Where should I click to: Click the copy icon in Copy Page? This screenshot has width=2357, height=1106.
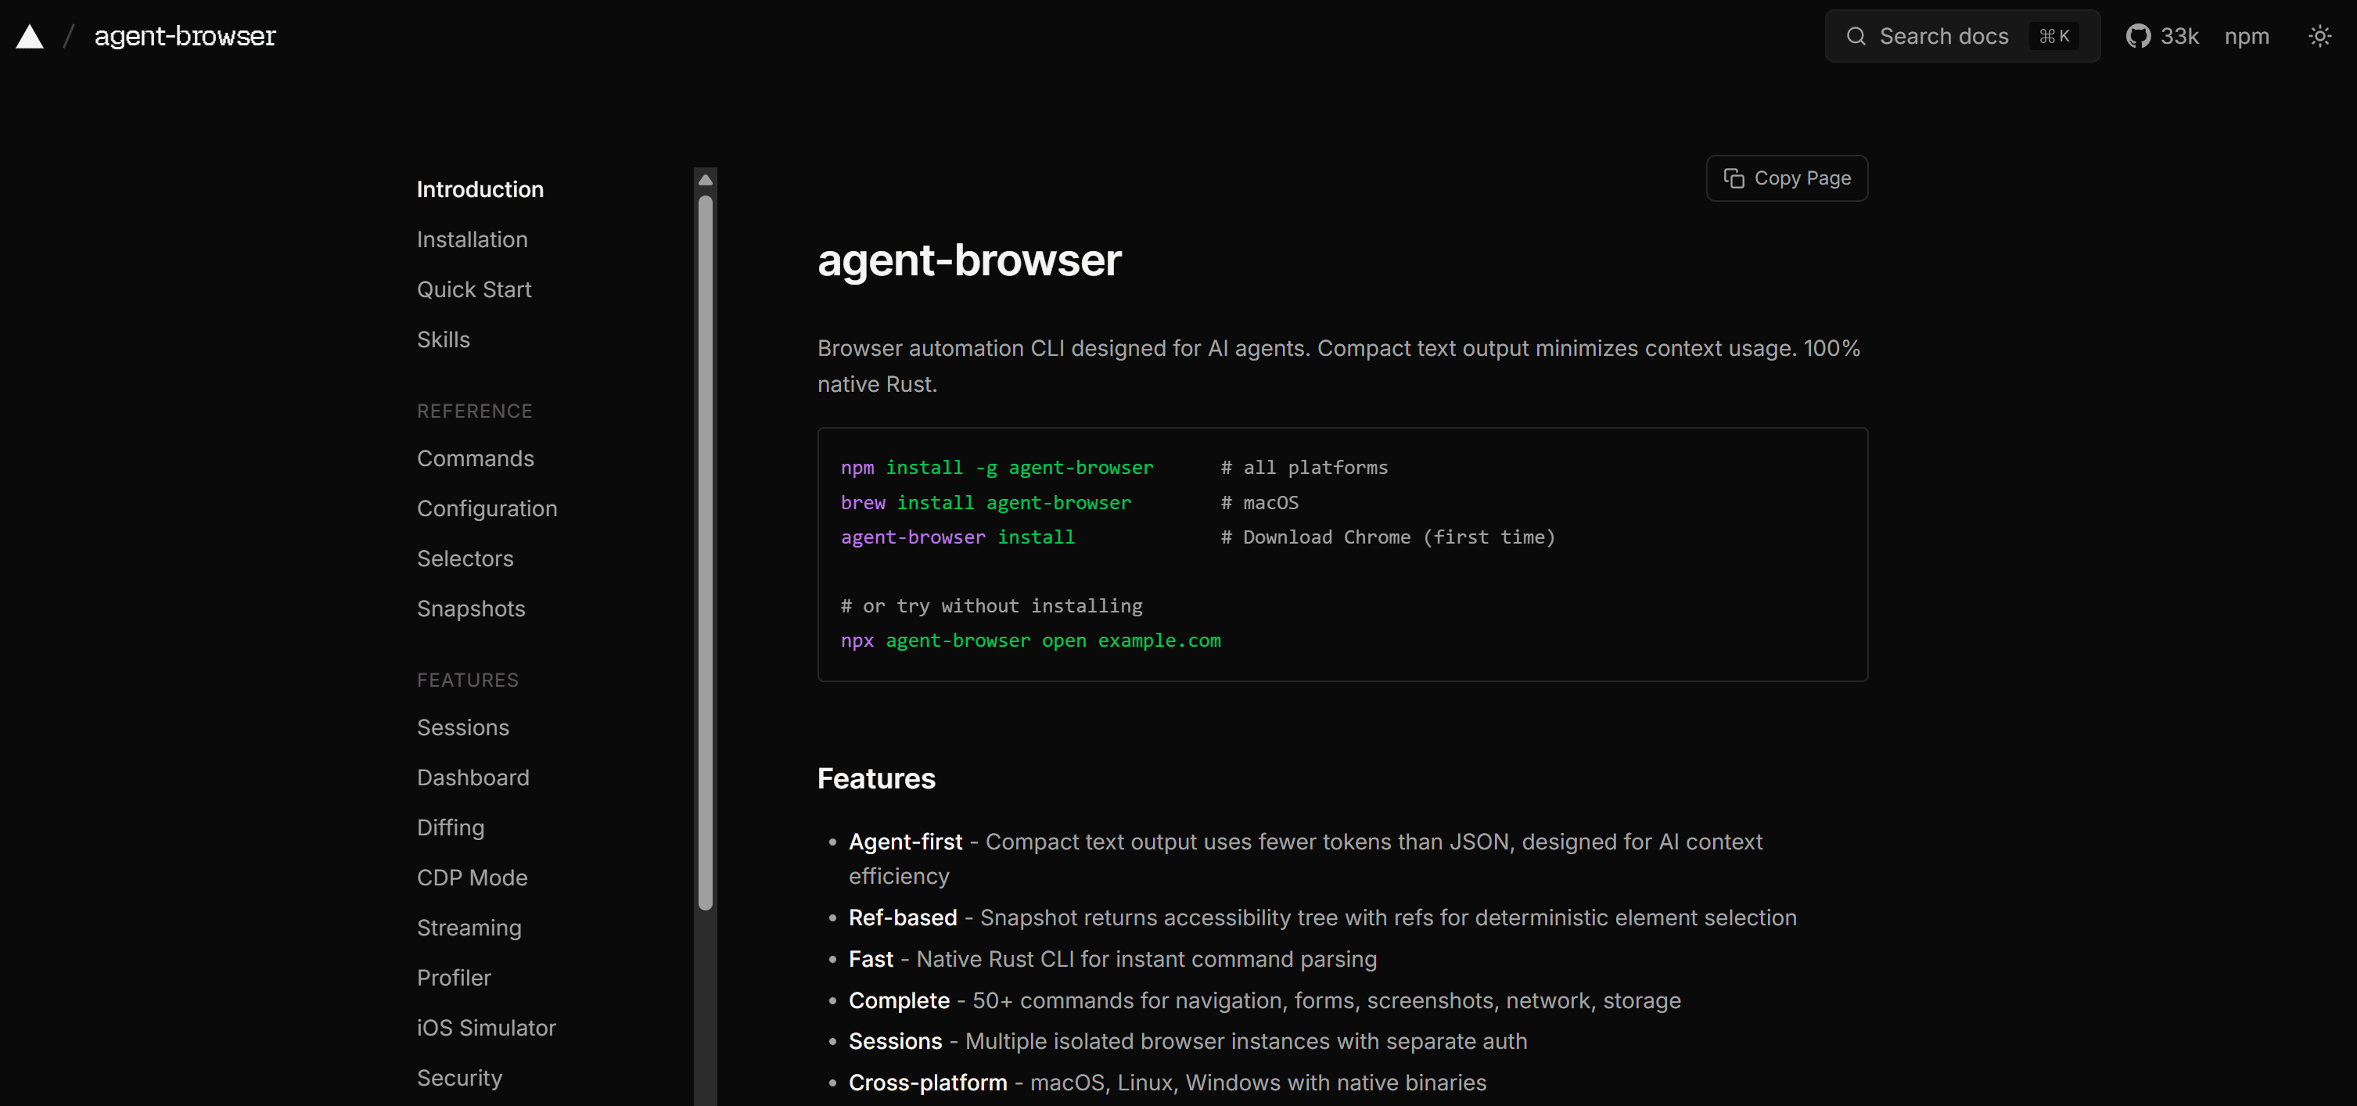pos(1734,178)
